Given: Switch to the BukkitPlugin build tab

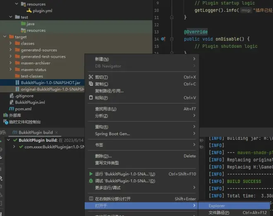Looking at the screenshot, I should [36, 132].
